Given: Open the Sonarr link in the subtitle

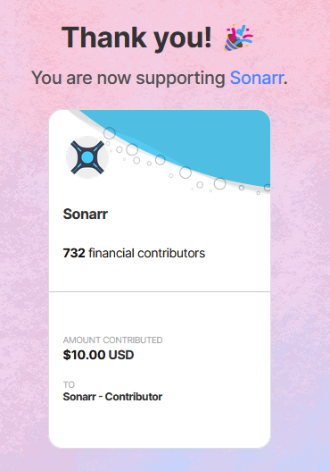Looking at the screenshot, I should click(257, 78).
